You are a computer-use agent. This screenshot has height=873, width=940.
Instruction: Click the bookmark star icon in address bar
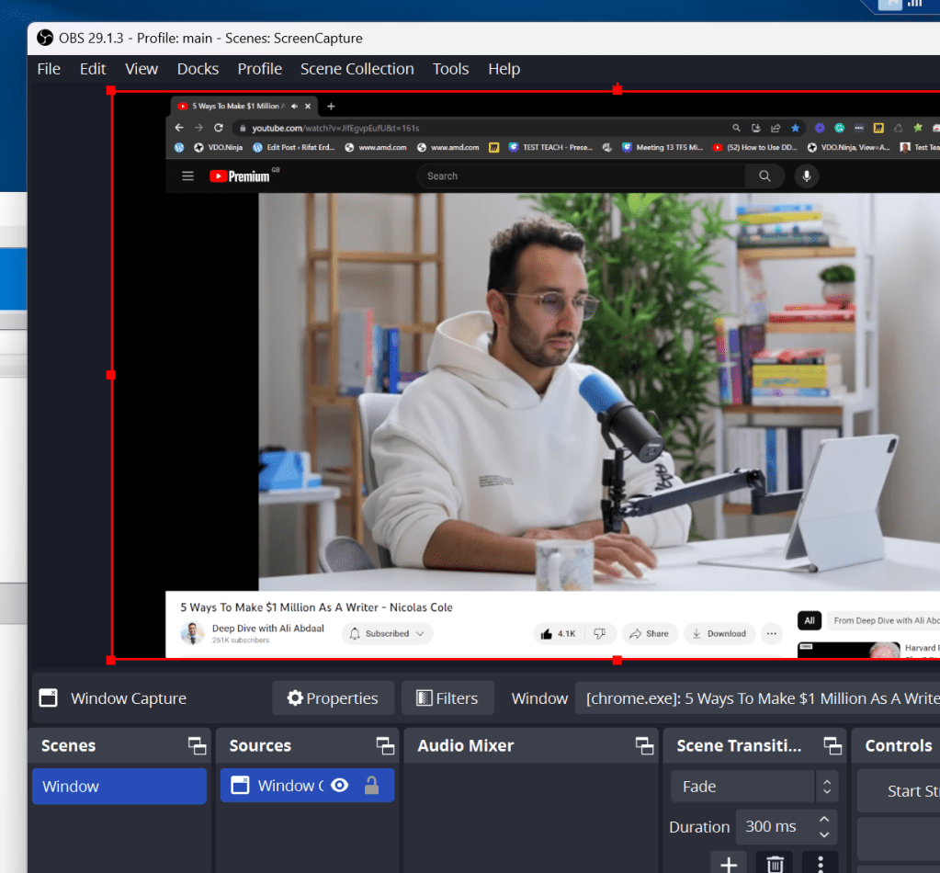coord(795,128)
